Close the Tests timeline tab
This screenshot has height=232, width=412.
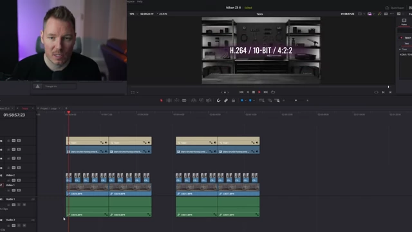[17, 108]
